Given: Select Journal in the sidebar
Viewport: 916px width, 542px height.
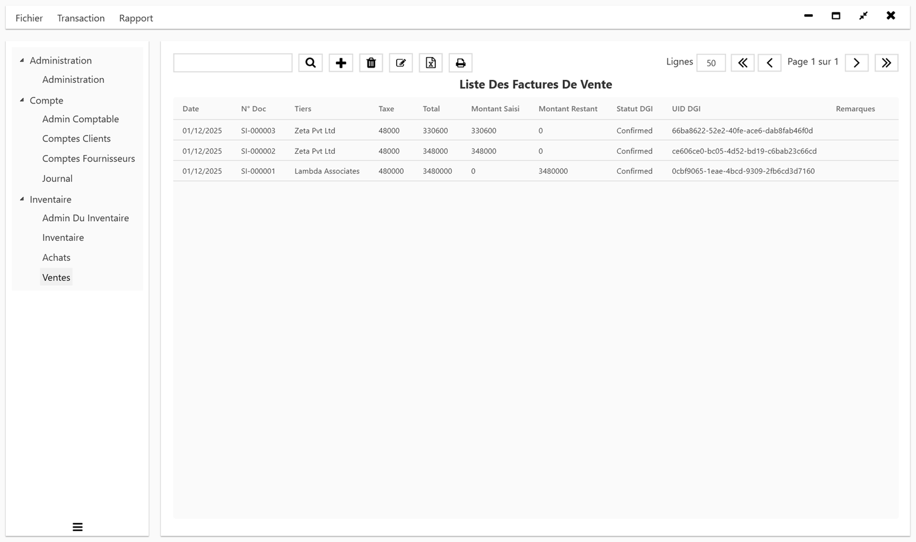Looking at the screenshot, I should pos(57,178).
